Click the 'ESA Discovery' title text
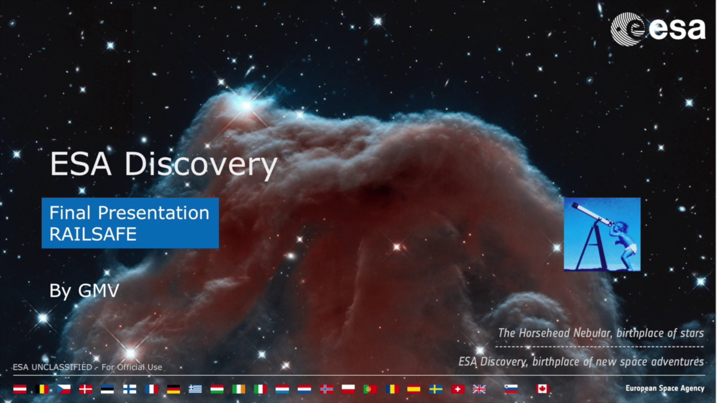The height and width of the screenshot is (403, 717). coord(164,165)
